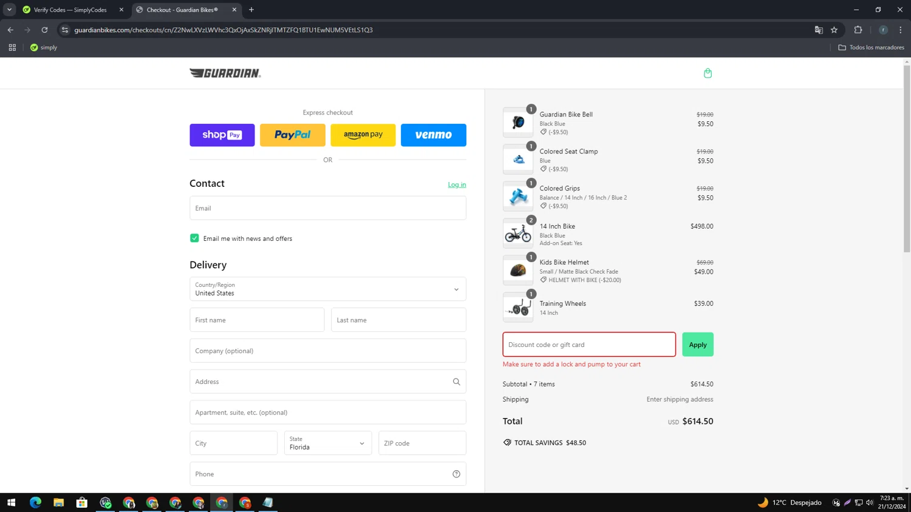Click the 14 Inch Bike thumbnail
Image resolution: width=911 pixels, height=512 pixels.
tap(517, 234)
